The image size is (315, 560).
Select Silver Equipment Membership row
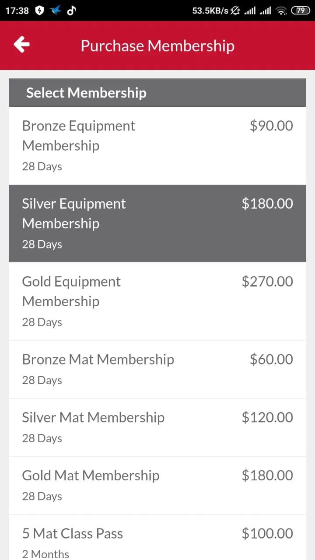(x=157, y=224)
